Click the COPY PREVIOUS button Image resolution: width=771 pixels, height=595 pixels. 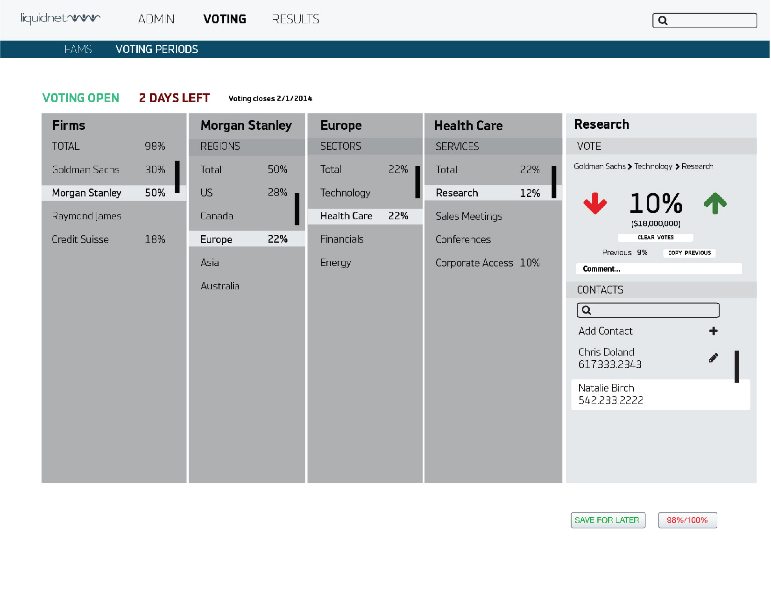pos(690,253)
